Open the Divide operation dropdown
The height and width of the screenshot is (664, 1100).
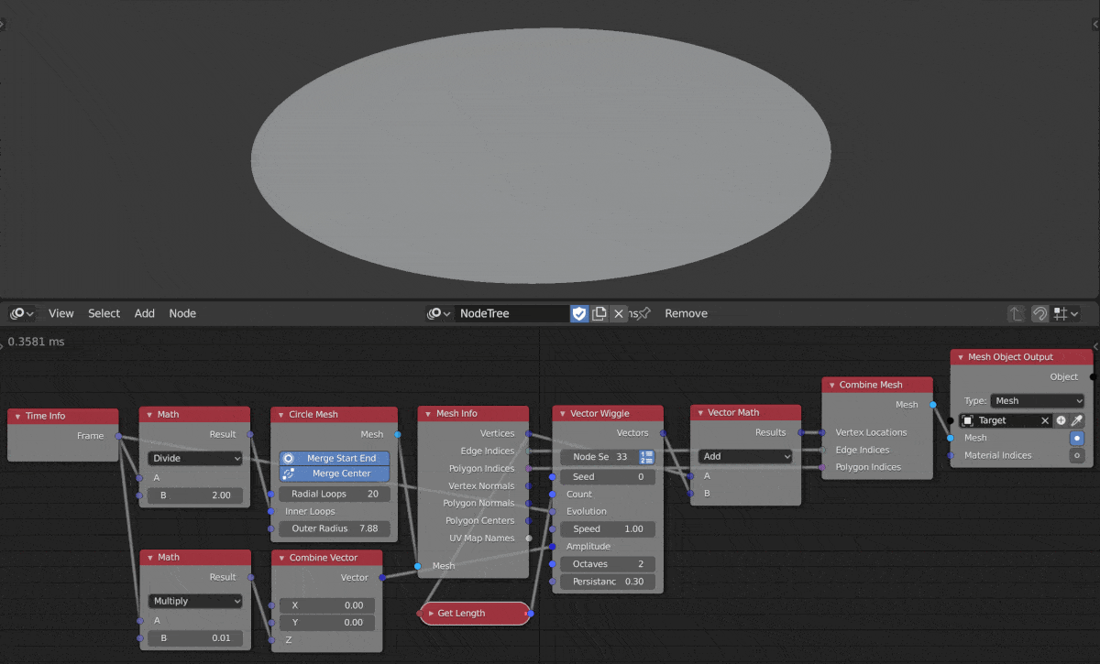tap(195, 458)
